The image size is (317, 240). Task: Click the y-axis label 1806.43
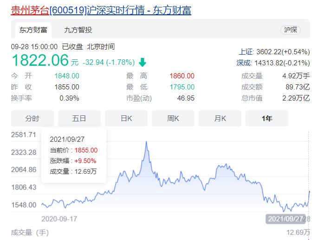click(24, 187)
